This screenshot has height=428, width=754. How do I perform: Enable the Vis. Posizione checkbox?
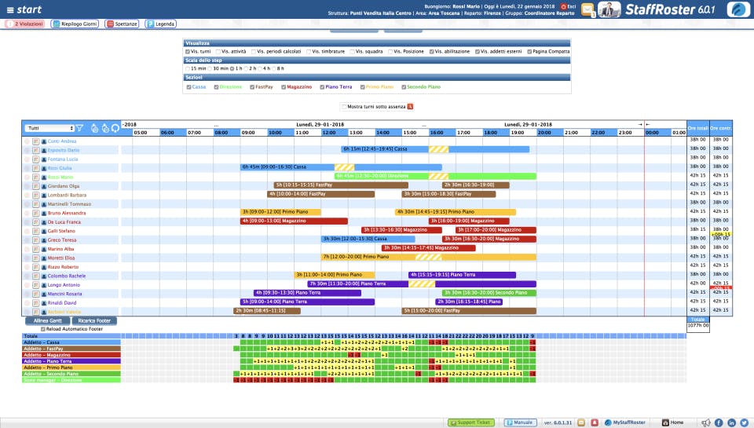click(390, 52)
